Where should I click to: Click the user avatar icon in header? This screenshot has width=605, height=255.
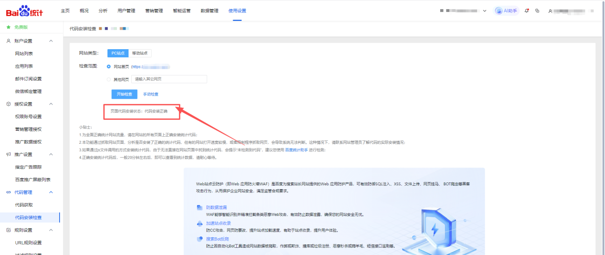click(x=551, y=11)
